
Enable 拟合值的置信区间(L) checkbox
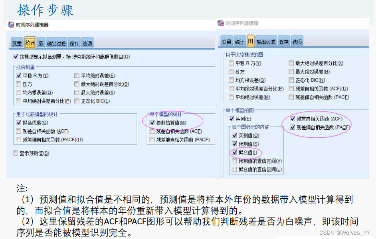[x=235, y=170]
